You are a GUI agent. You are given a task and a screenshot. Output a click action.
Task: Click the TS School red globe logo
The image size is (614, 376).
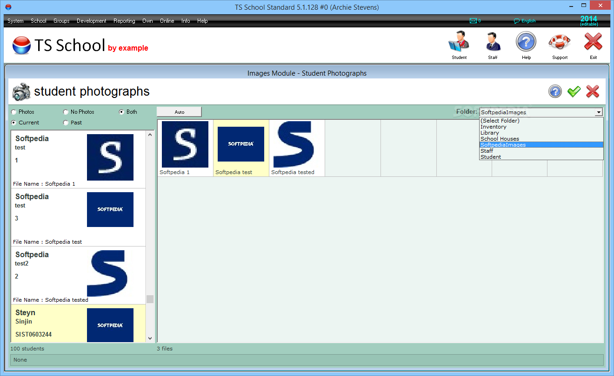[x=21, y=45]
